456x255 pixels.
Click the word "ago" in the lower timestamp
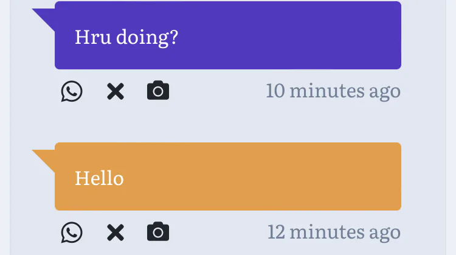pyautogui.click(x=385, y=232)
